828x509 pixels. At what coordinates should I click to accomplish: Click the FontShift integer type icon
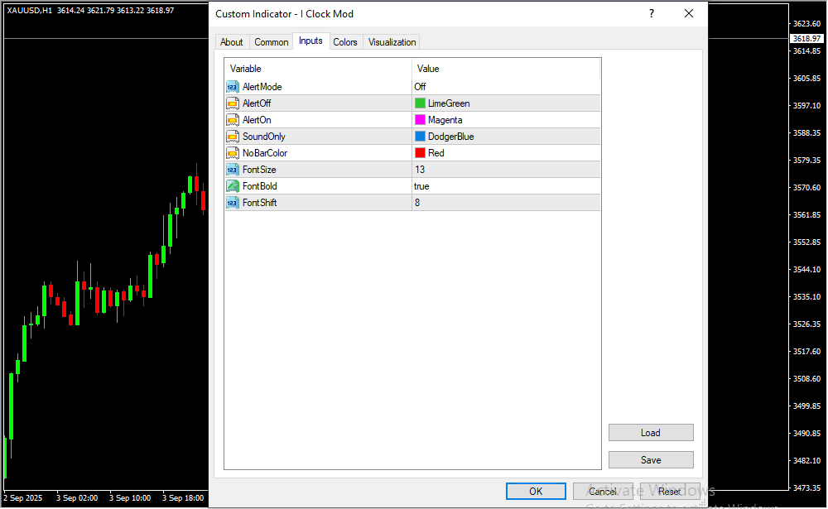click(x=232, y=203)
